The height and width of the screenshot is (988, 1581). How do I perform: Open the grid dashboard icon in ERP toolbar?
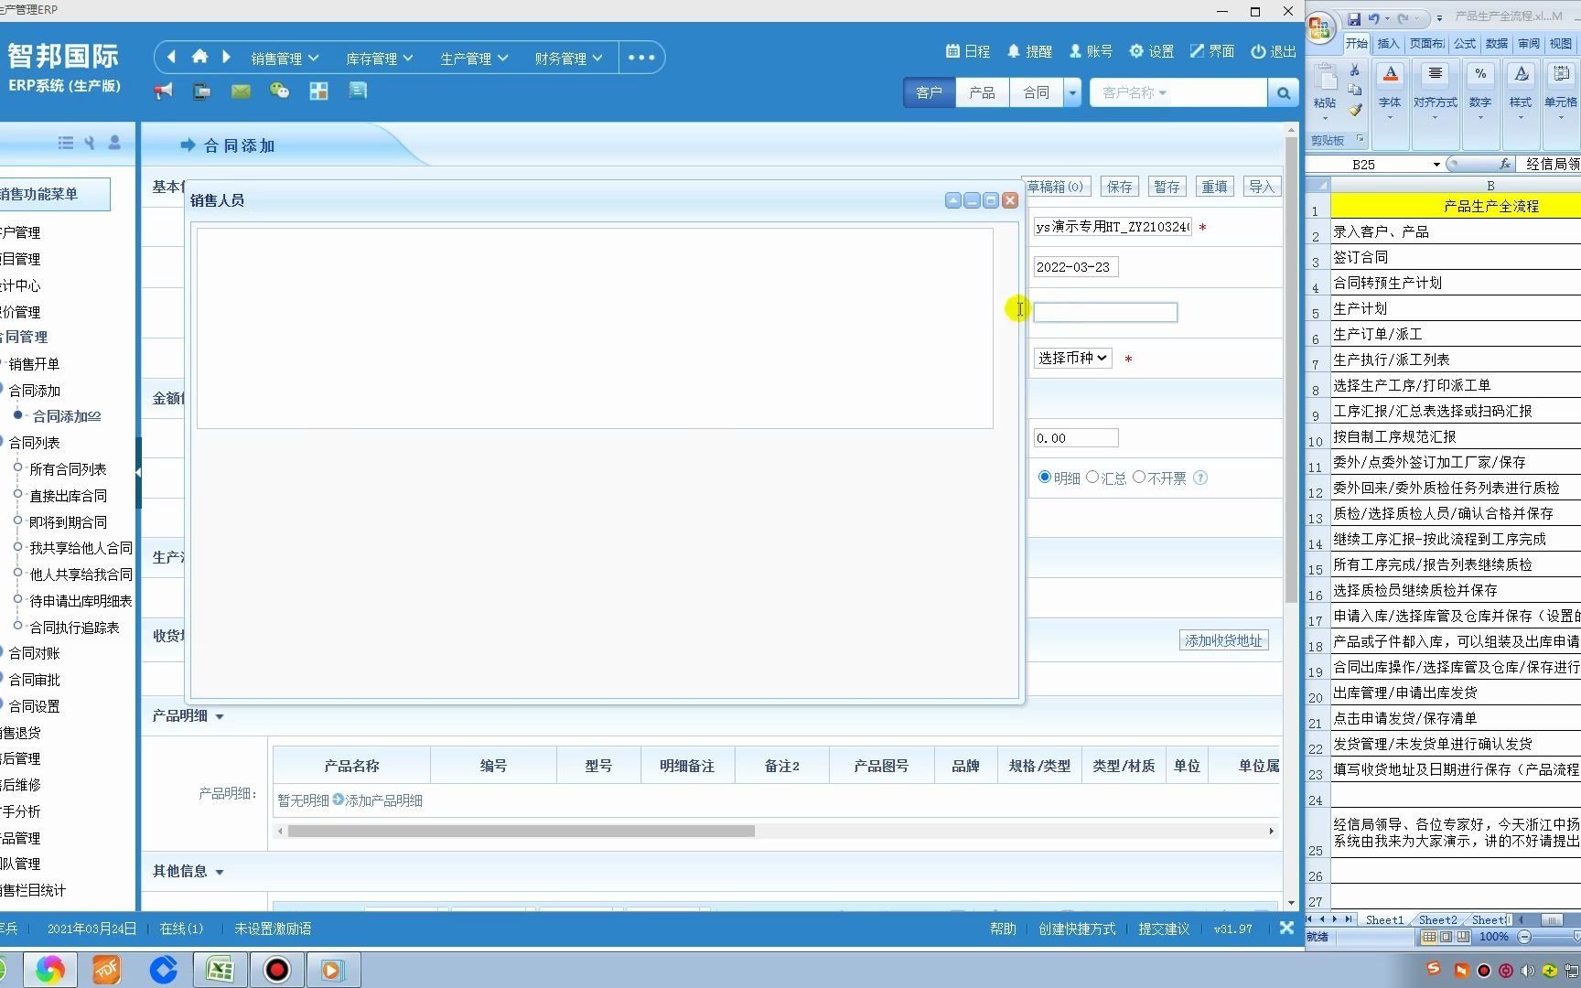pyautogui.click(x=318, y=91)
